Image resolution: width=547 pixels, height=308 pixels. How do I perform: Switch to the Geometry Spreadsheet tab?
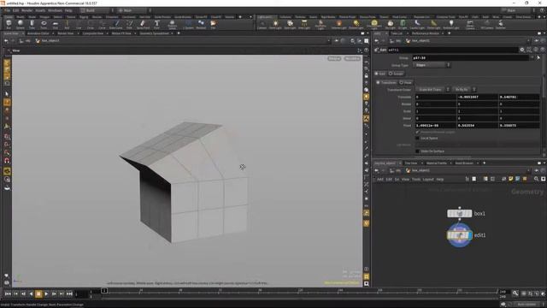tap(154, 33)
